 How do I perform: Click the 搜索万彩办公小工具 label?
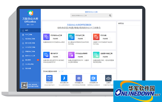click(x=91, y=12)
